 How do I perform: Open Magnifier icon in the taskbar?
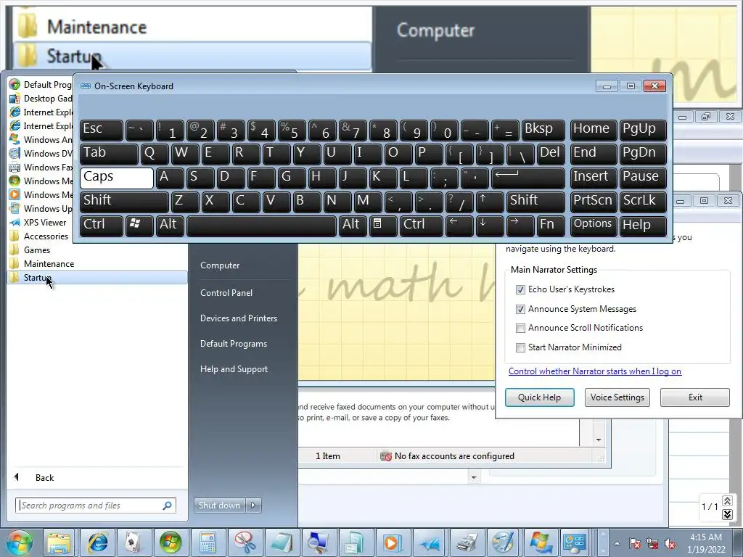319,542
